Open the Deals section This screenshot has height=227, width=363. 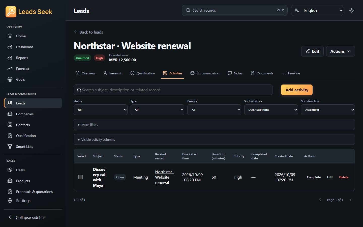(x=33, y=170)
